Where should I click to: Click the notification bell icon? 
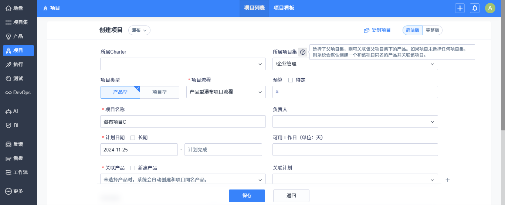[474, 8]
